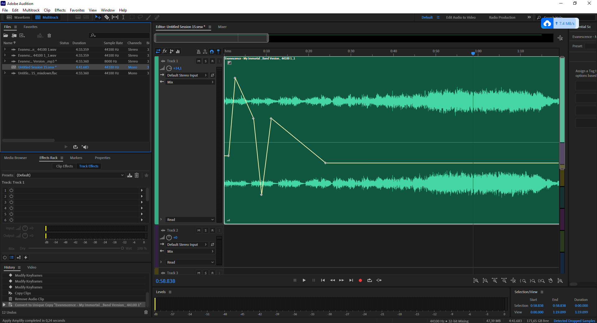Select Track Effects button
Screen dimensions: 597x323
tap(89, 166)
